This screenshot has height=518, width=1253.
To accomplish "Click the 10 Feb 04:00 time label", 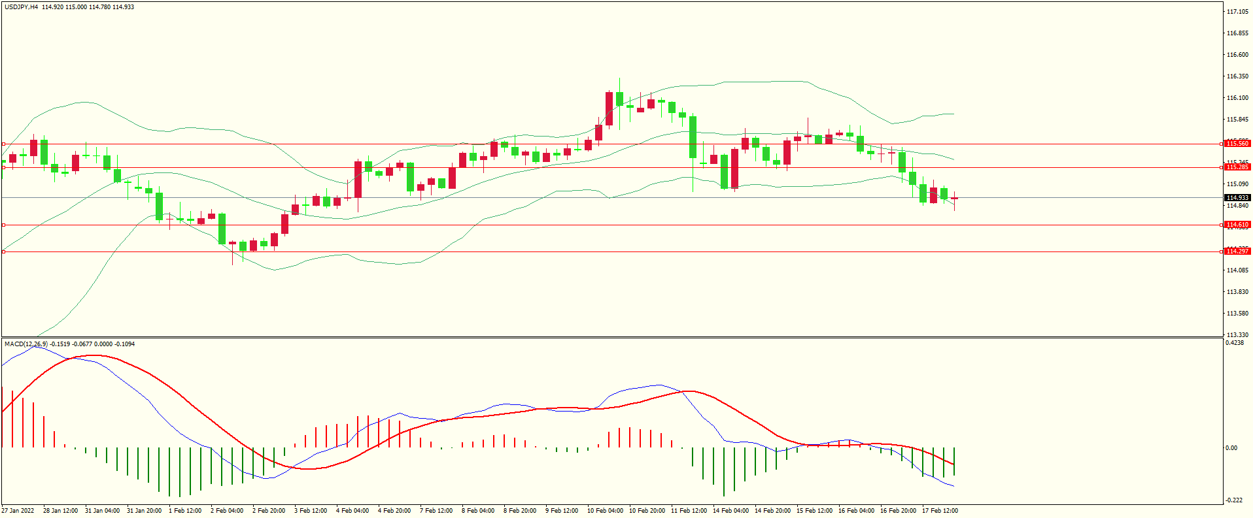I will (605, 511).
